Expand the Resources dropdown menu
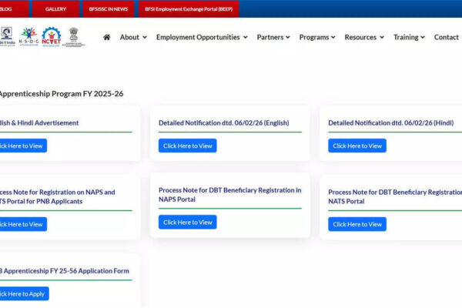Image resolution: width=462 pixels, height=308 pixels. [x=364, y=37]
